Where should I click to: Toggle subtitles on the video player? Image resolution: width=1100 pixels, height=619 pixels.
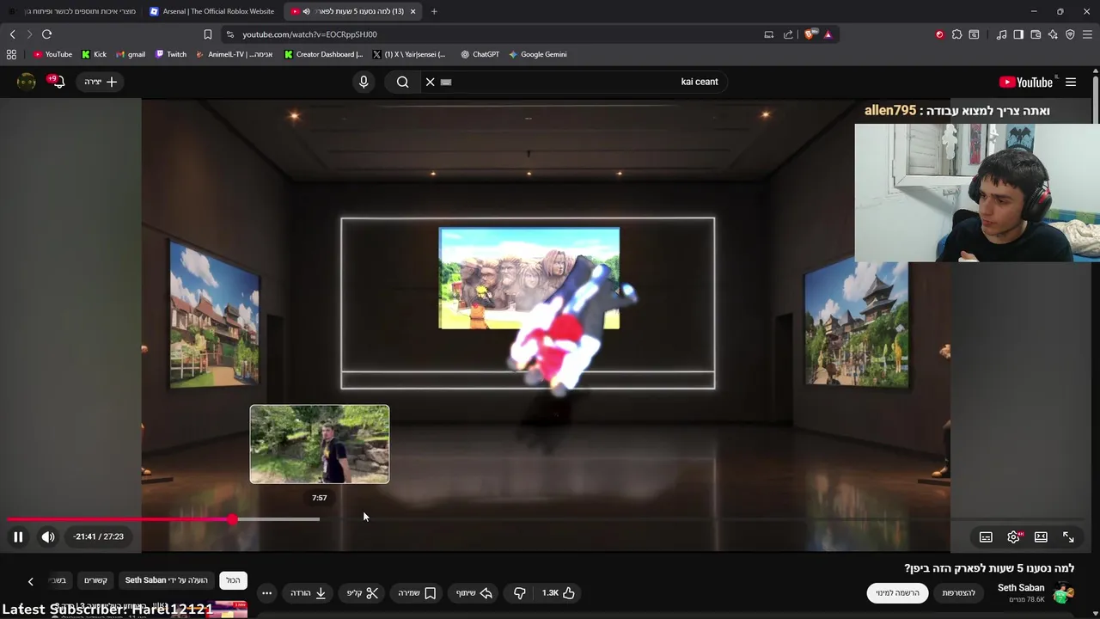point(986,536)
